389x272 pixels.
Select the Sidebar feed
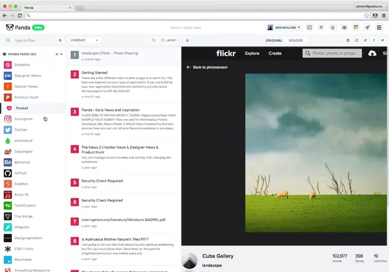pos(21,184)
